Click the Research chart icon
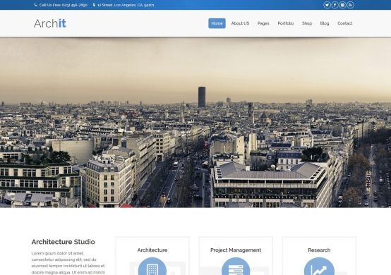Screen dimensions: 391x275 pos(319,267)
